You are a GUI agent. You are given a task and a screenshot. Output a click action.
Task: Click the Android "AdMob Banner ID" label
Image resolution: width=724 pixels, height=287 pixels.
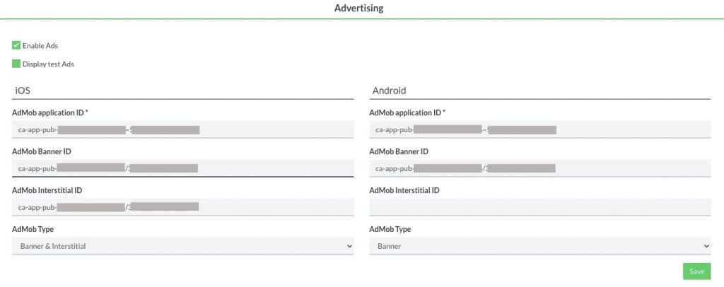click(x=399, y=151)
